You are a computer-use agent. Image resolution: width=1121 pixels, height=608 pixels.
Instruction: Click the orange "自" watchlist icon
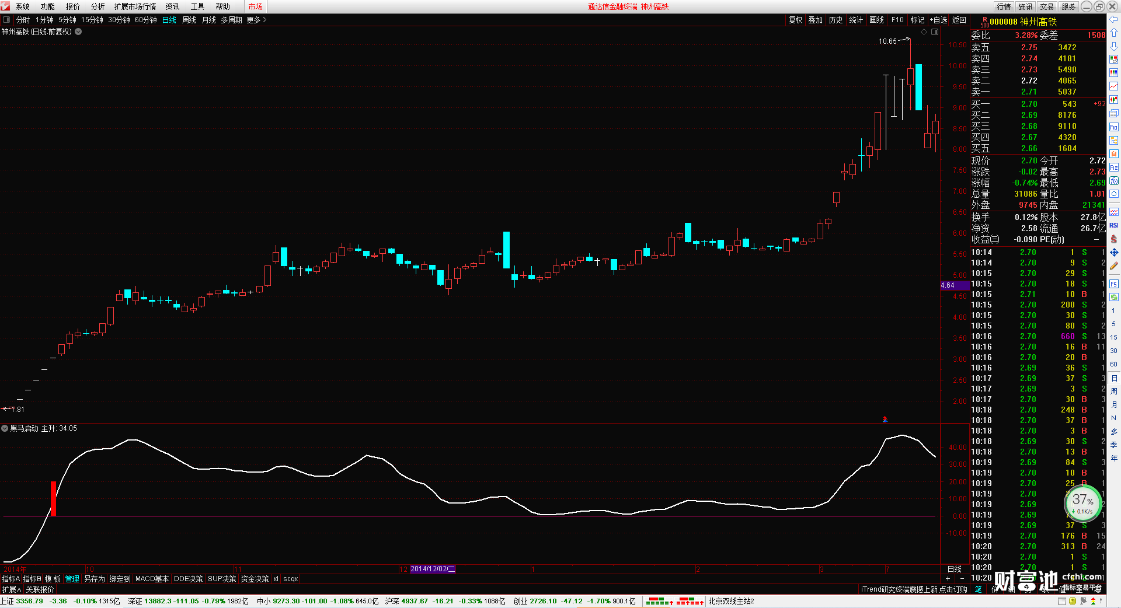point(1114,154)
